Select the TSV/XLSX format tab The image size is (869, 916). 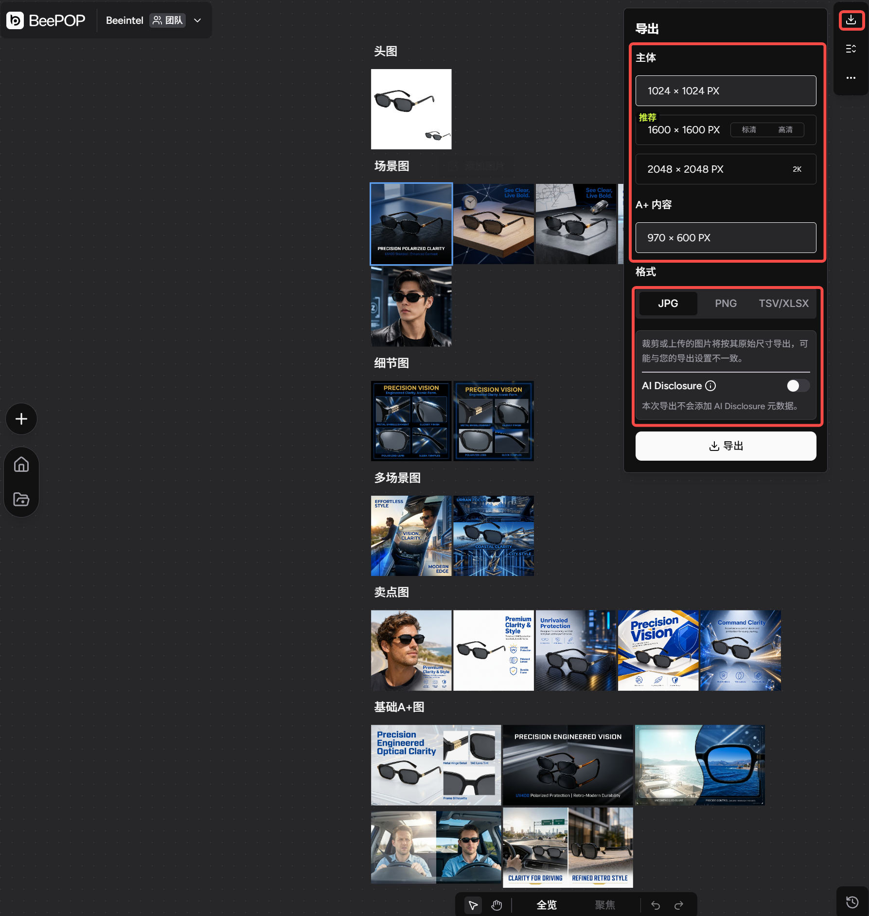click(x=784, y=304)
